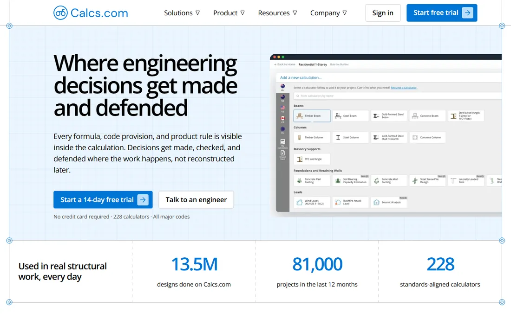Image resolution: width=511 pixels, height=319 pixels.
Task: Choose the Steel Beam calculator
Action: (350, 116)
